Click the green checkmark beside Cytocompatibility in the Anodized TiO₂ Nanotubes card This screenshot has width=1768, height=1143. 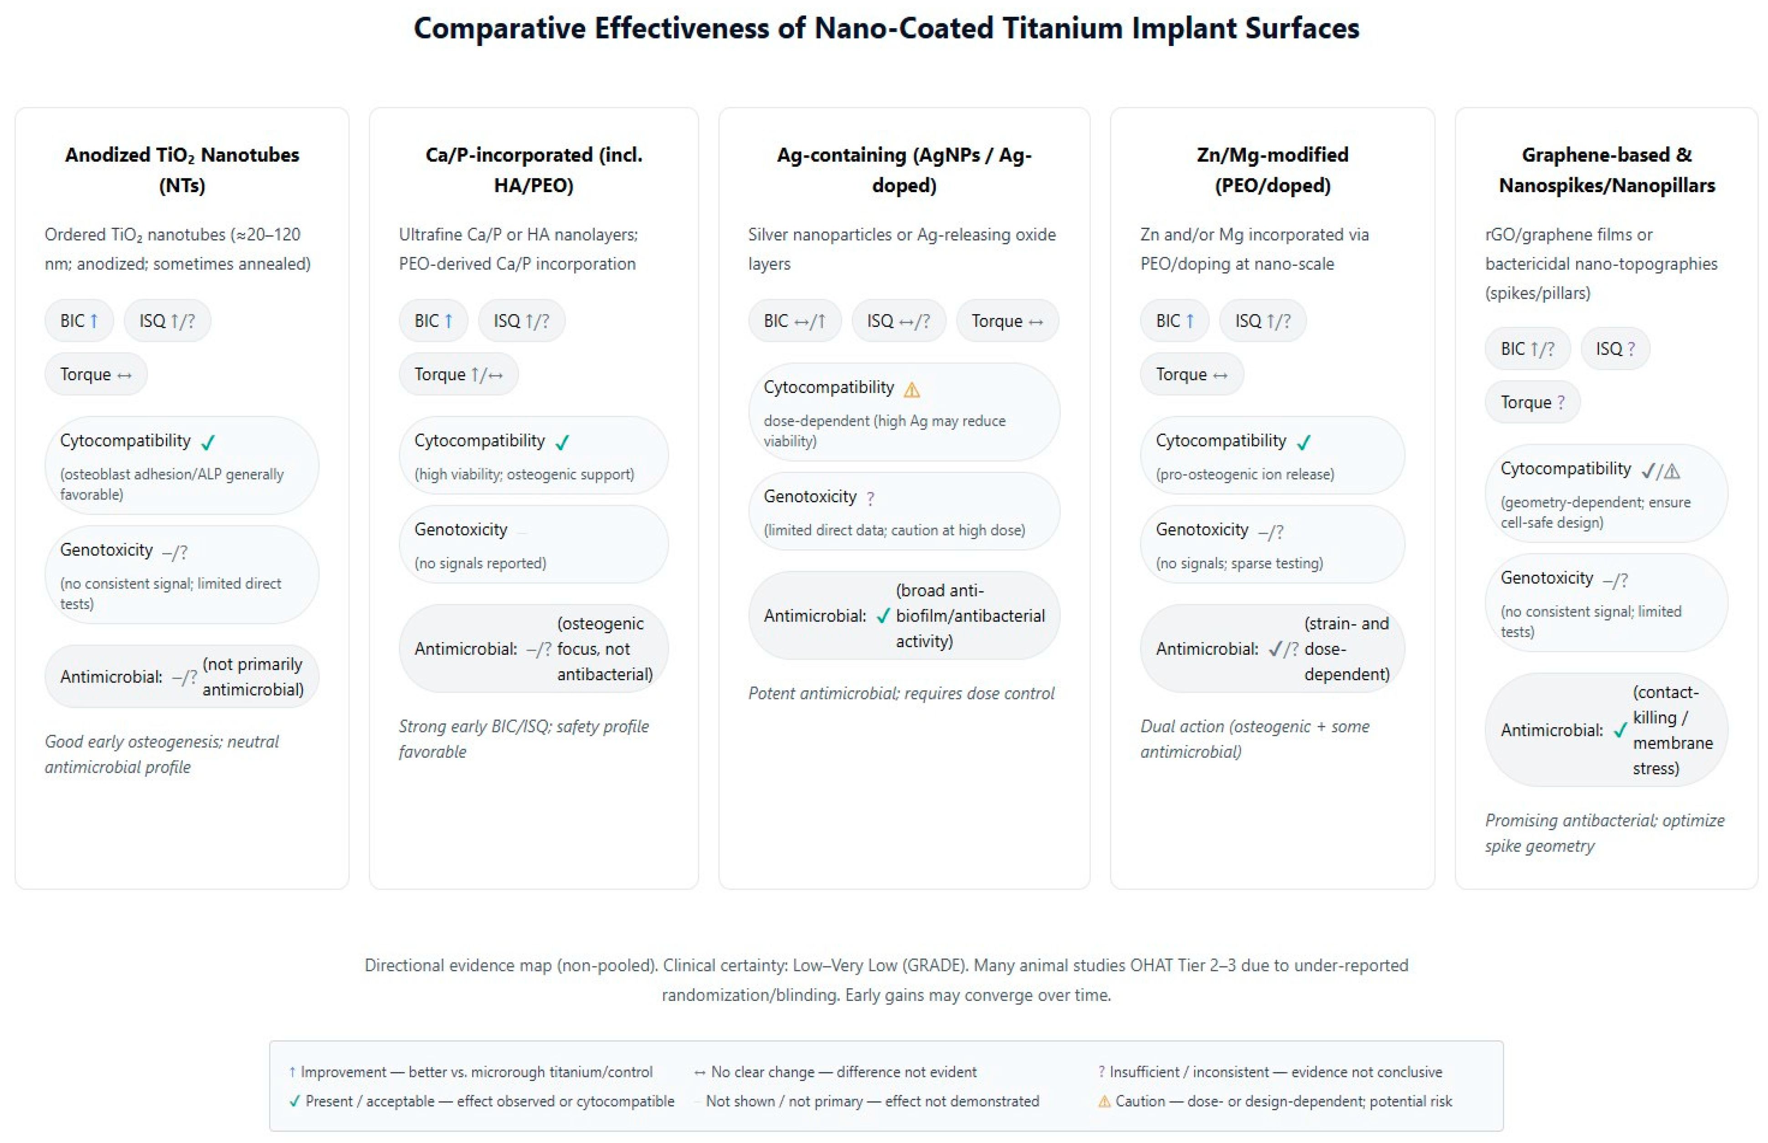208,442
